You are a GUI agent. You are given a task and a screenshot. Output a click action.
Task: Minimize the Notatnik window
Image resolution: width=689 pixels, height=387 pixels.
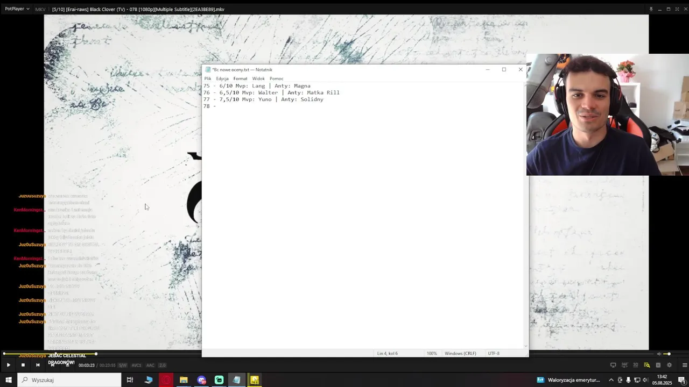coord(488,69)
